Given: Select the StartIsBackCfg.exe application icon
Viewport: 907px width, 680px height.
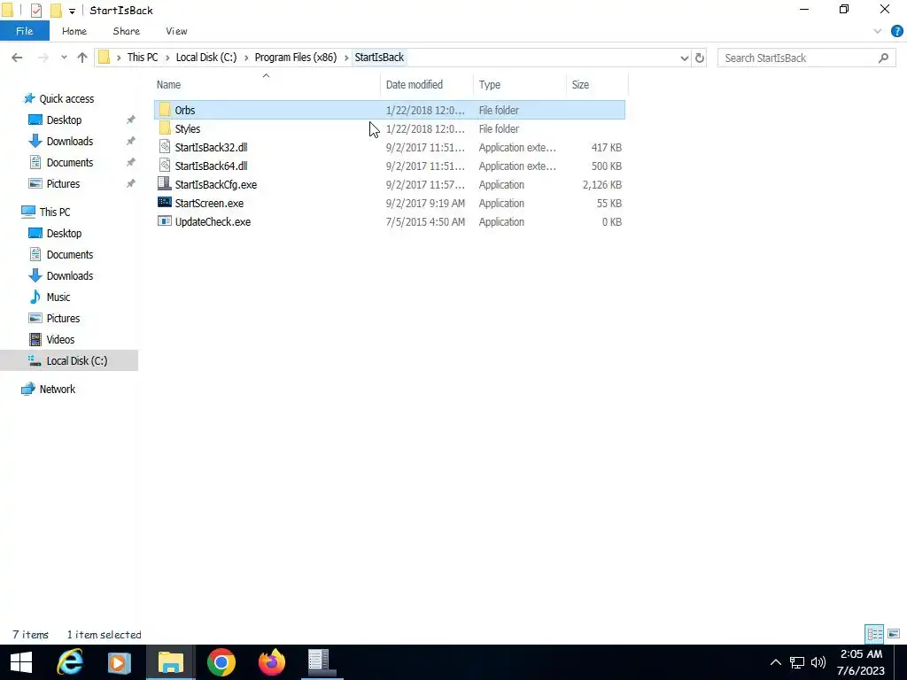Looking at the screenshot, I should click(165, 184).
